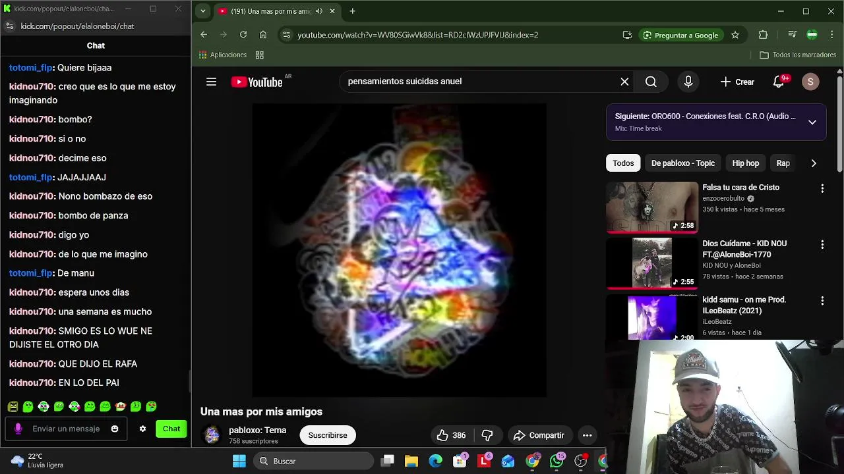
Task: Open the pabloxo channel avatar
Action: (x=212, y=435)
